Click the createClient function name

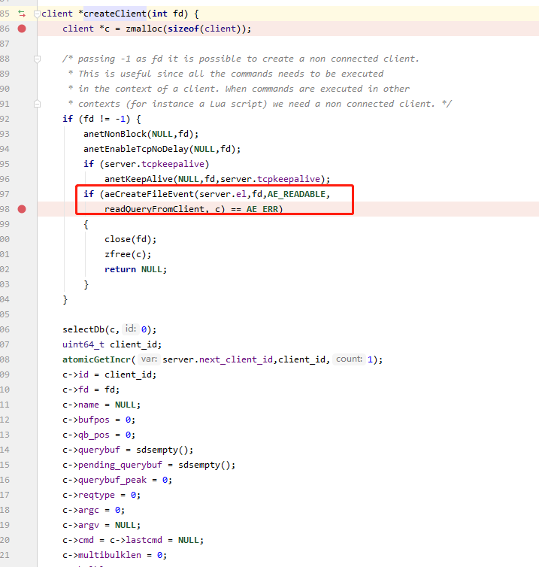coord(114,14)
